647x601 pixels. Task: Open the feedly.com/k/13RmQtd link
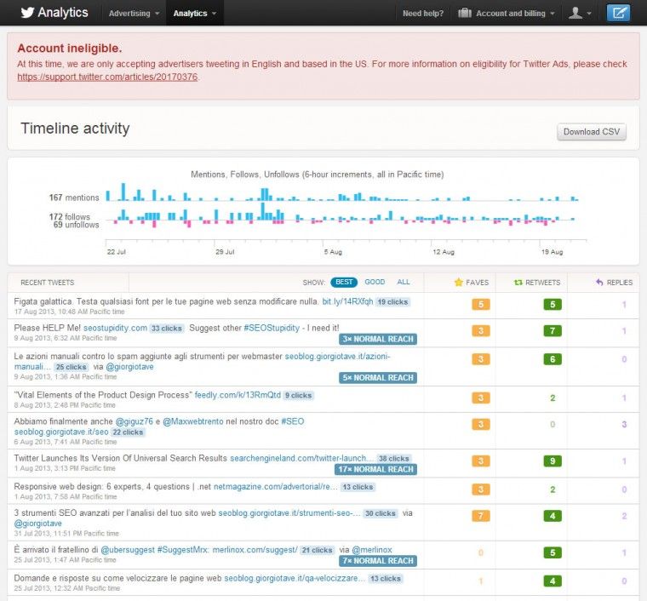click(x=238, y=395)
